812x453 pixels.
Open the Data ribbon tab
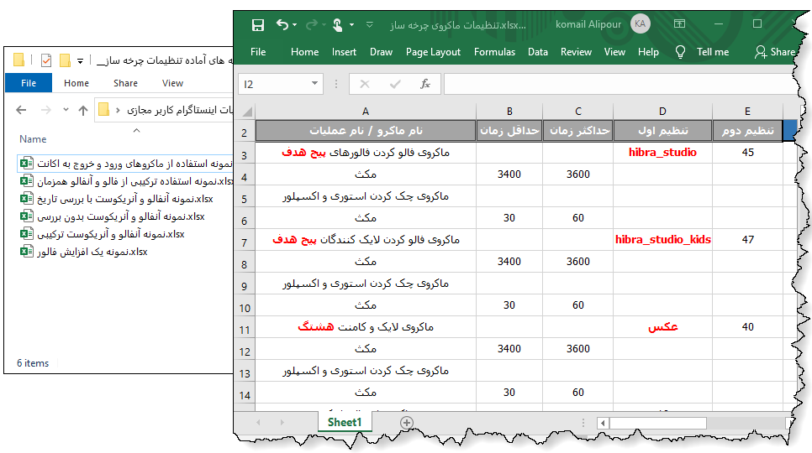click(537, 52)
